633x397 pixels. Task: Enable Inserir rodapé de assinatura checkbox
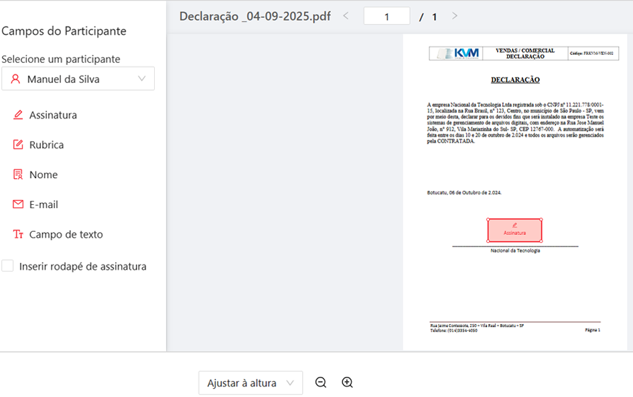pyautogui.click(x=7, y=266)
